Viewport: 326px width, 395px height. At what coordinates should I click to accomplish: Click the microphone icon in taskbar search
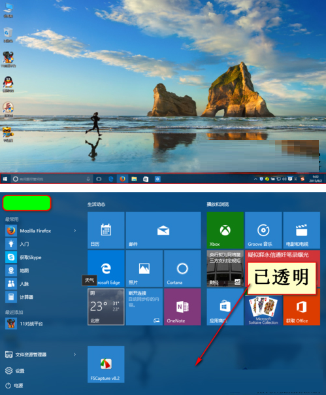(88, 179)
